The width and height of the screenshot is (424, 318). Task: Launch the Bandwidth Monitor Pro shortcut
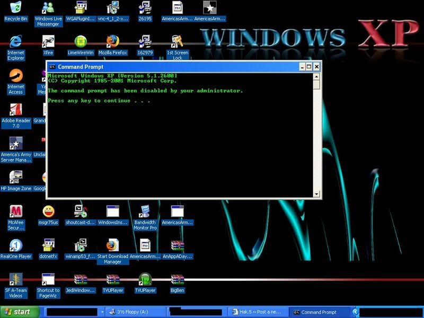[x=145, y=218]
